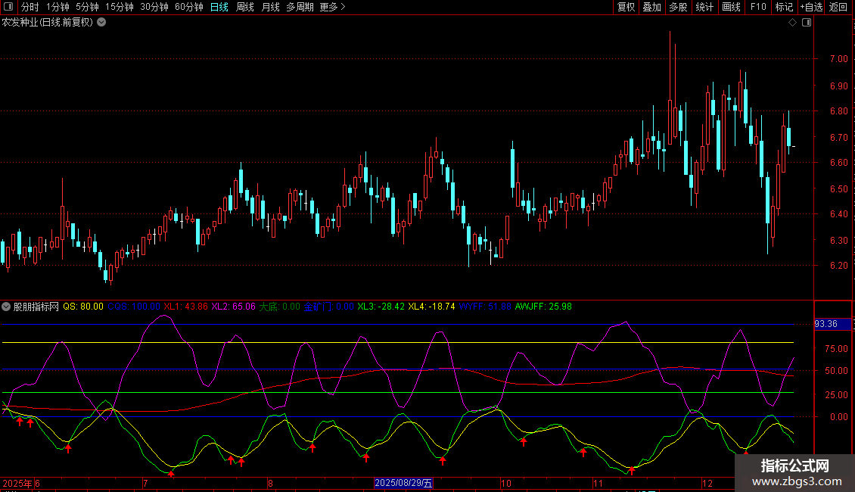The width and height of the screenshot is (855, 492).
Task: Select the 60分钟 period tab
Action: click(188, 8)
